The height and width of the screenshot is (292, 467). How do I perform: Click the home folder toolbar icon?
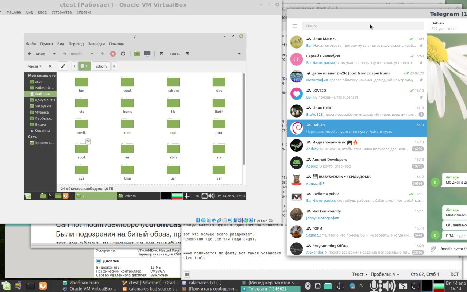click(x=137, y=54)
